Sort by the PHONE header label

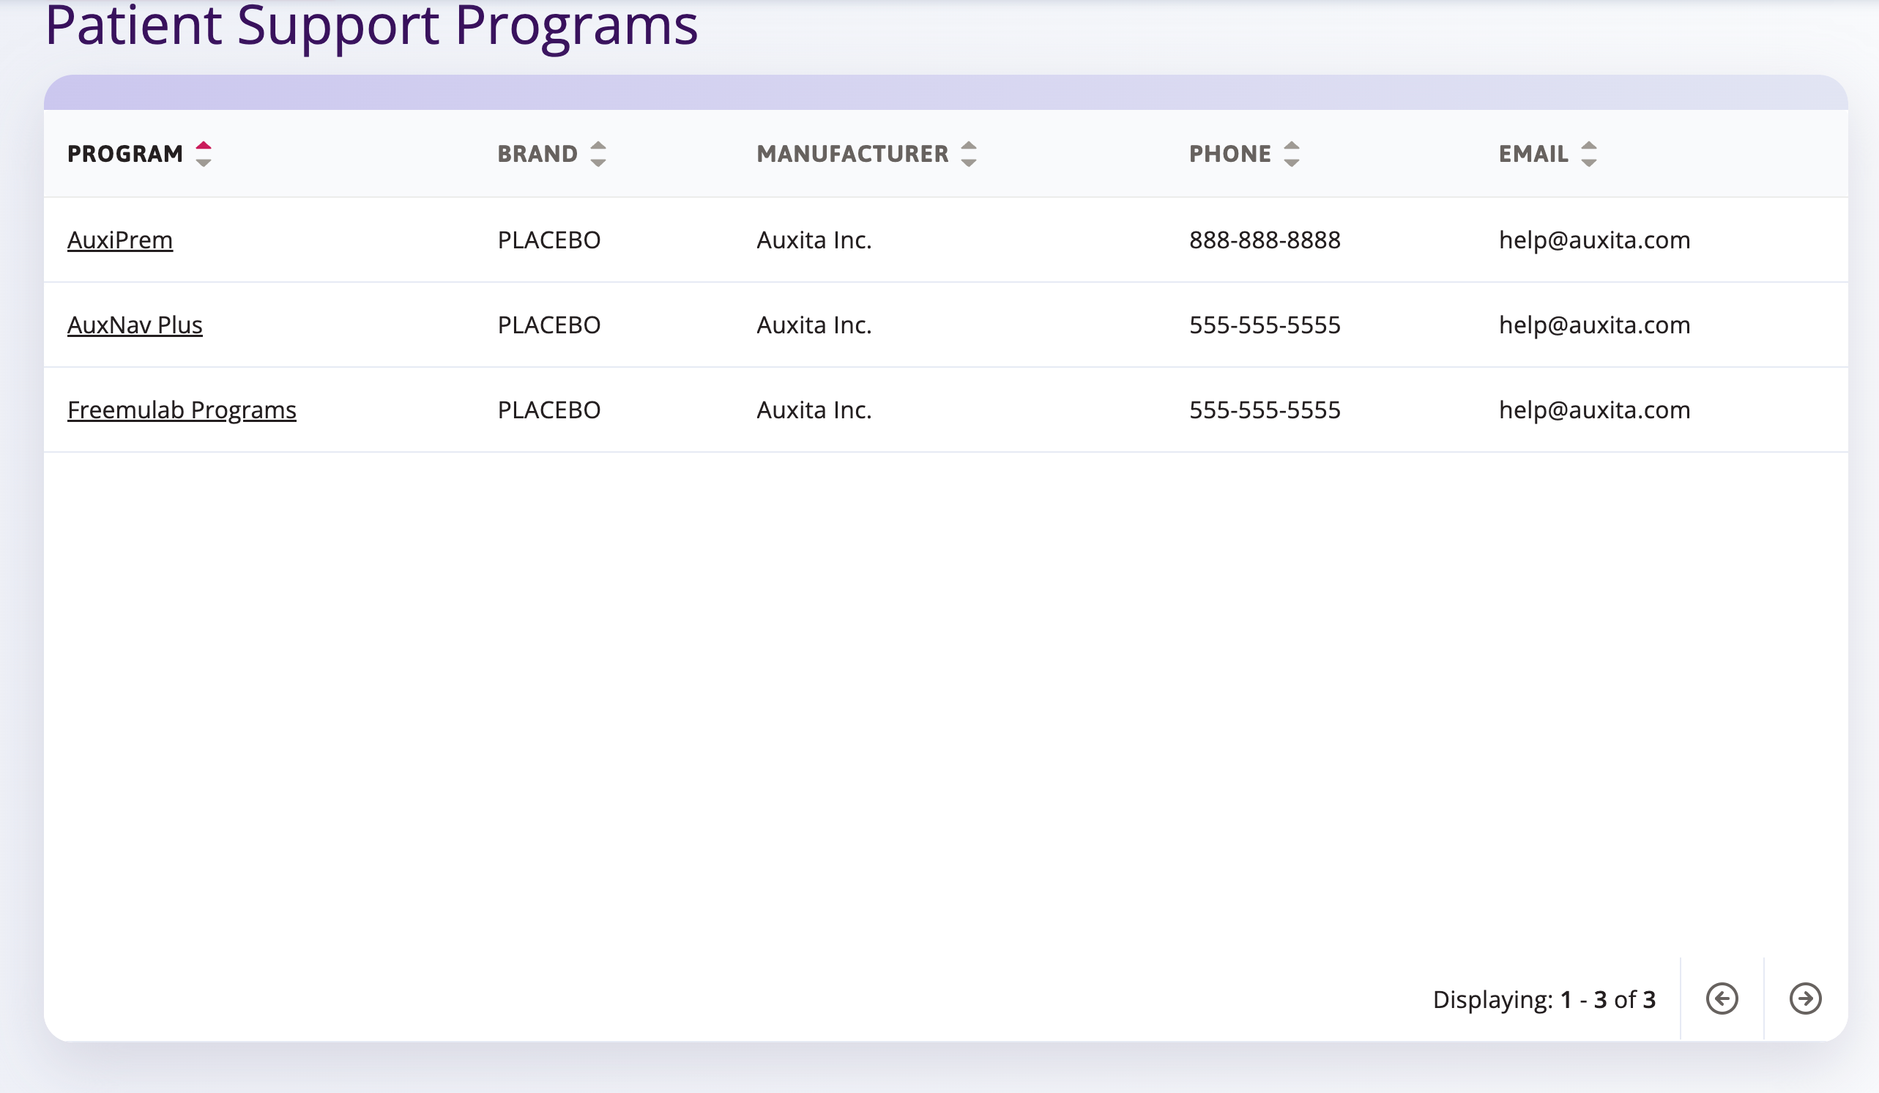click(x=1230, y=154)
